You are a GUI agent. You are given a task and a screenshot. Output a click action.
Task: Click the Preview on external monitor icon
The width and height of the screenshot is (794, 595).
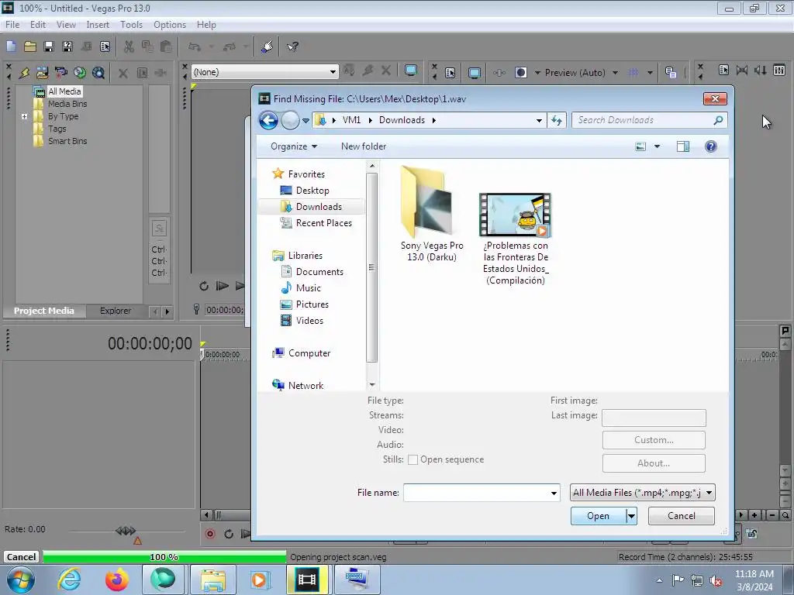pyautogui.click(x=475, y=73)
